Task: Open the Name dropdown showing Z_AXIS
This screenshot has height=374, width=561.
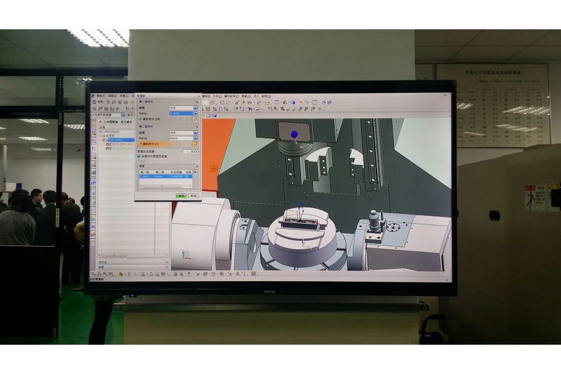Action: point(183,113)
